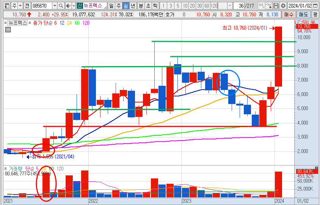Click the red 10,760 price axis tag
This screenshot has width=320, height=205.
306,26
